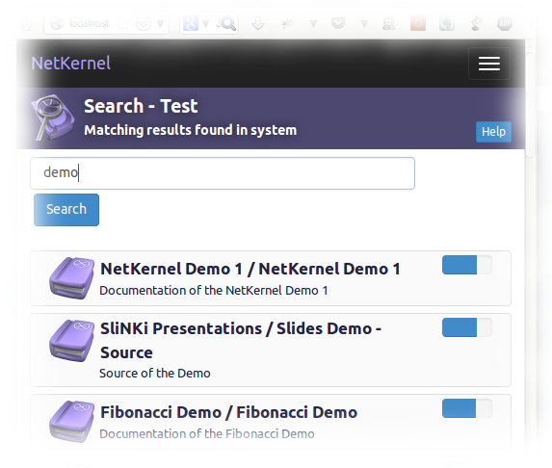552x468 pixels.
Task: Open SliNKi Presentations / Slides Demo - Source result
Action: tap(241, 340)
